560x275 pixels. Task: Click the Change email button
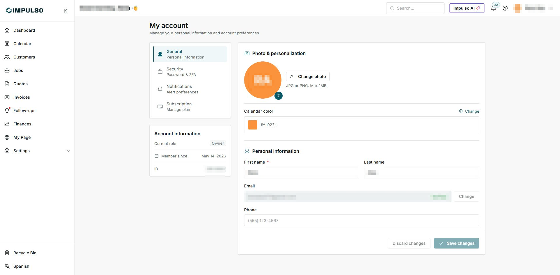point(466,196)
